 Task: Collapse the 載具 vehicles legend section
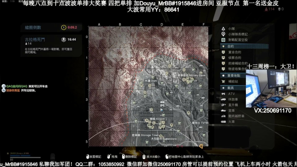(x=233, y=88)
